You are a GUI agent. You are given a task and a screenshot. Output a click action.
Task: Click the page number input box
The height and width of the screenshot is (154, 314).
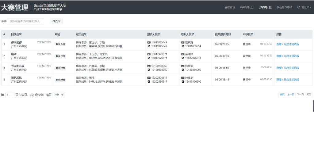10,95
